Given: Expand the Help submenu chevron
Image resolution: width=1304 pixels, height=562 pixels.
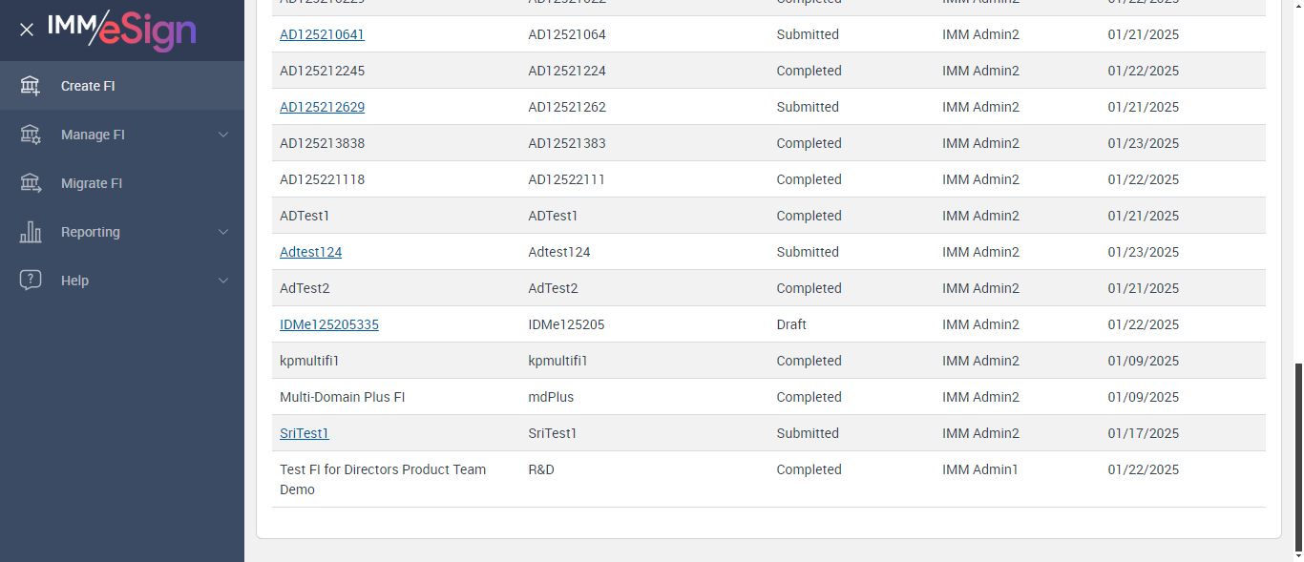Looking at the screenshot, I should [223, 281].
